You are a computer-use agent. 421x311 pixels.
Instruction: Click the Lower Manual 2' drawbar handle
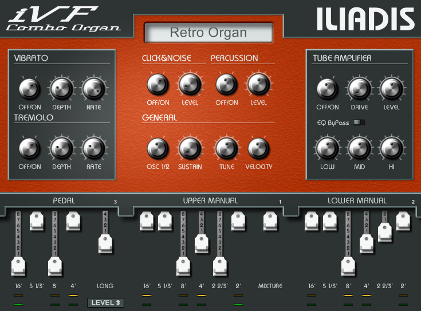(x=403, y=221)
